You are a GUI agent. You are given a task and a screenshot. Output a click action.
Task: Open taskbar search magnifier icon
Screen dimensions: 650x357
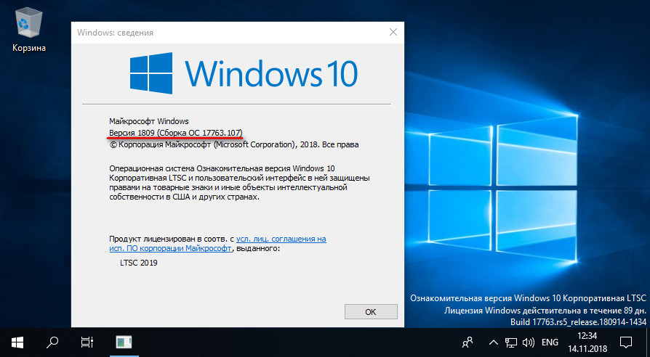(52, 342)
